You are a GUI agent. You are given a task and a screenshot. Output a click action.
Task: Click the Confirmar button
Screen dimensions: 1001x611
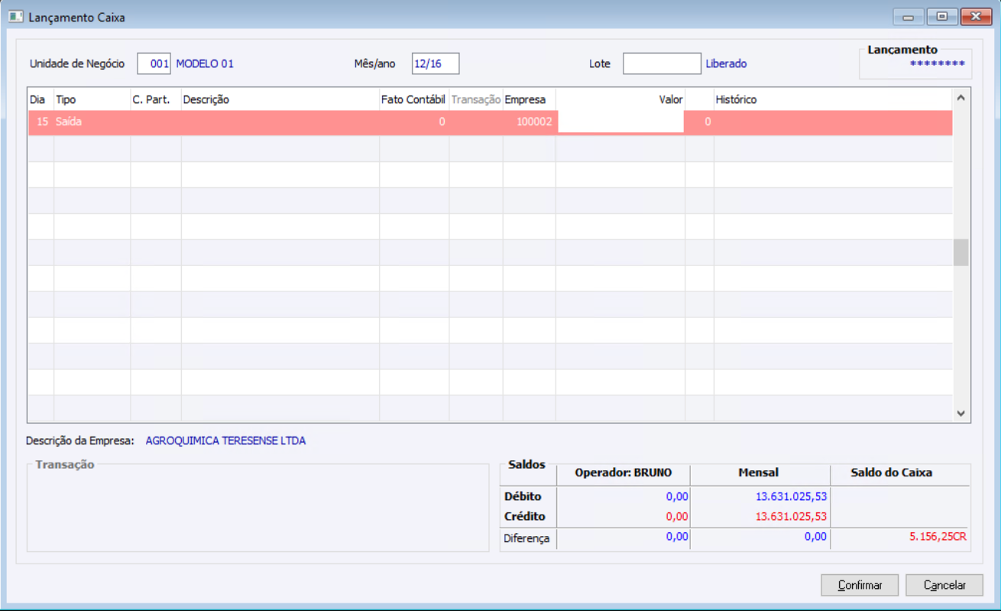(x=860, y=585)
